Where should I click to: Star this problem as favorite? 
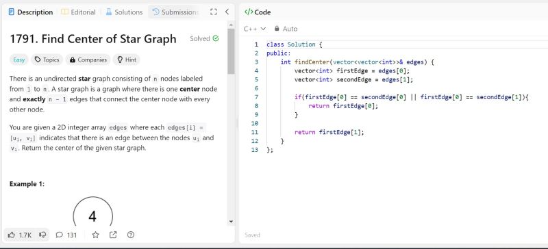click(x=95, y=235)
